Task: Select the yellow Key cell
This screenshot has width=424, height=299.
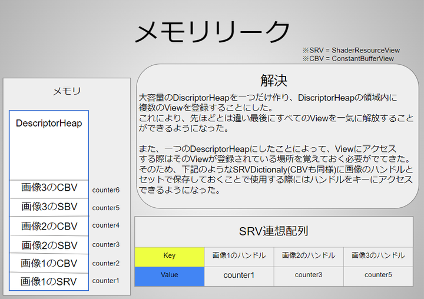Action: 170,257
